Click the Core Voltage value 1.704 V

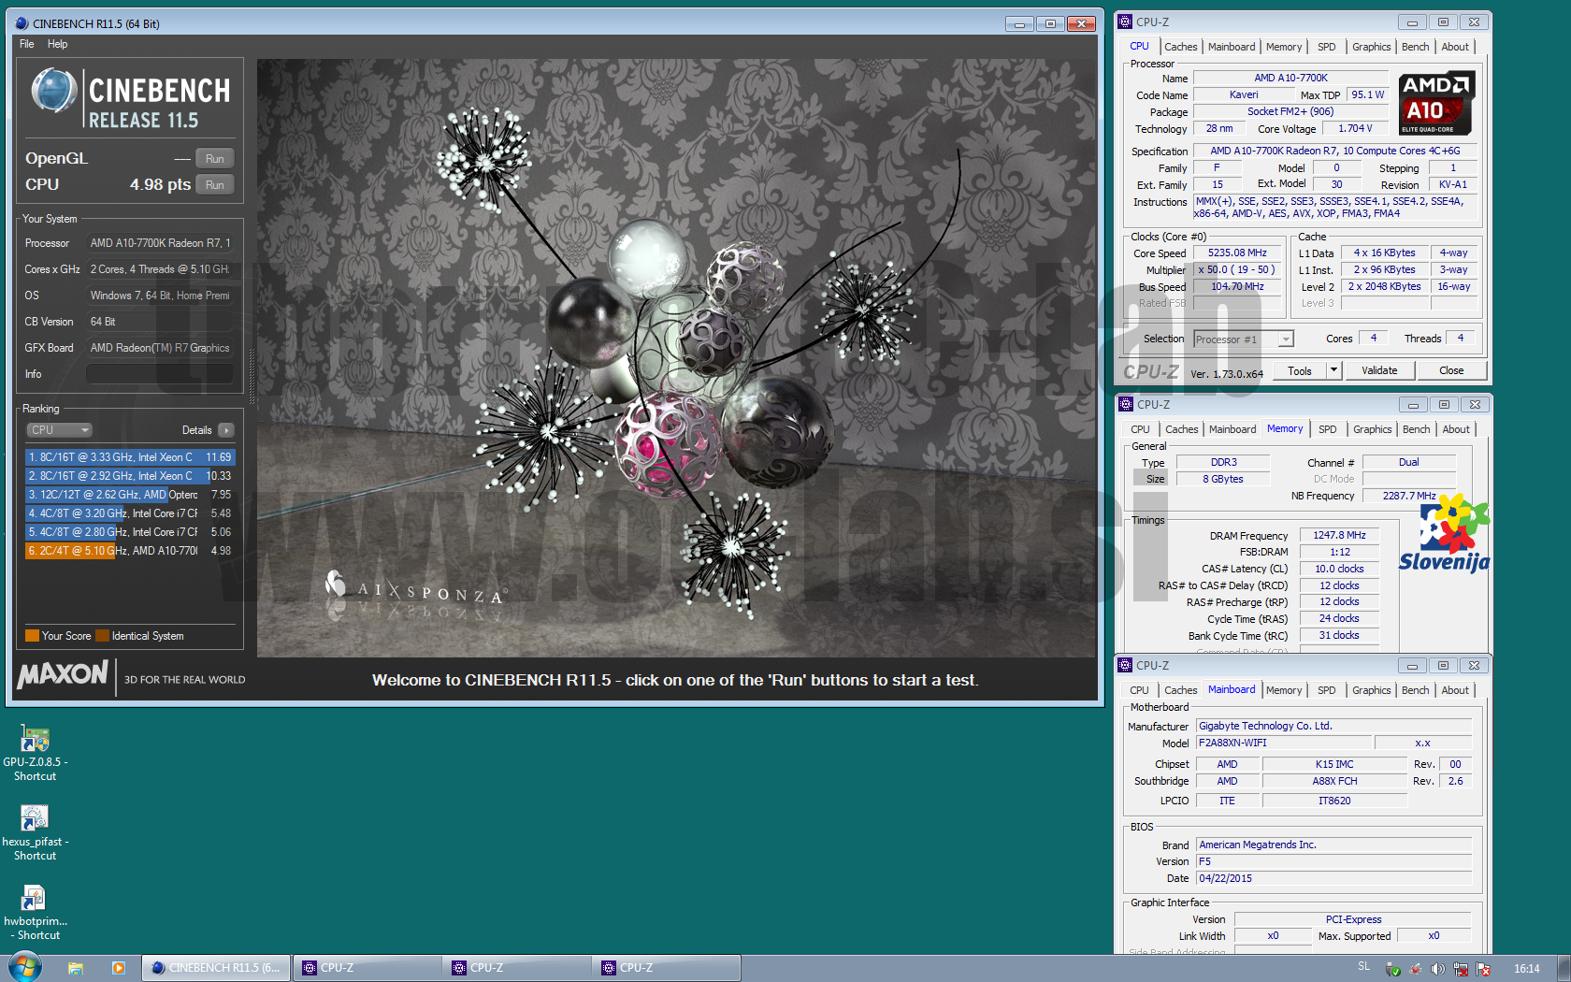tap(1355, 128)
